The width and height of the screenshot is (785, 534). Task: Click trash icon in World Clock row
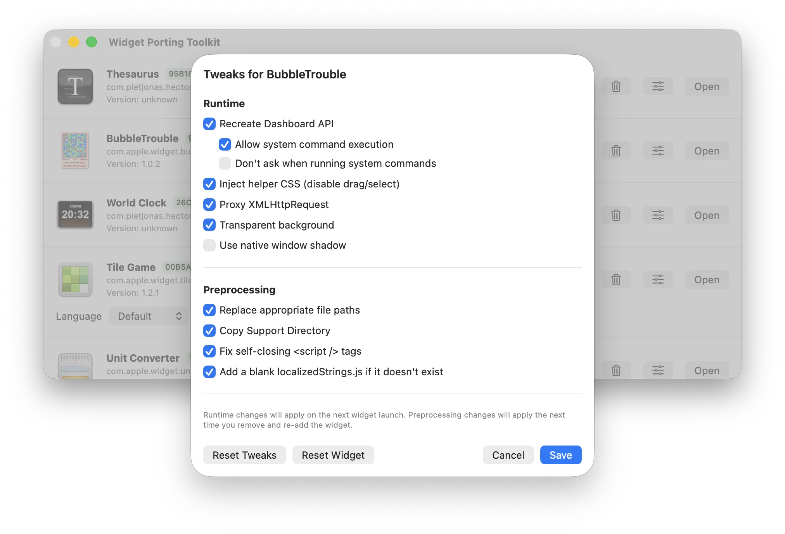click(x=616, y=215)
